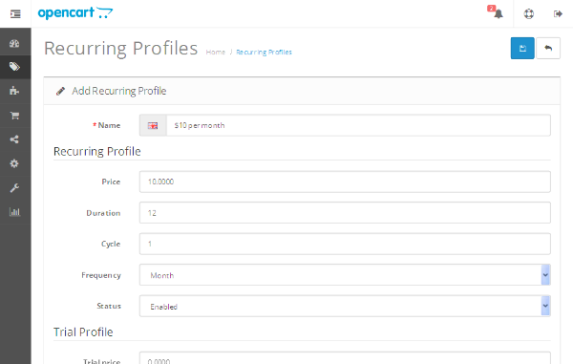Open the Dashboard sidebar icon
The height and width of the screenshot is (364, 573).
(14, 44)
